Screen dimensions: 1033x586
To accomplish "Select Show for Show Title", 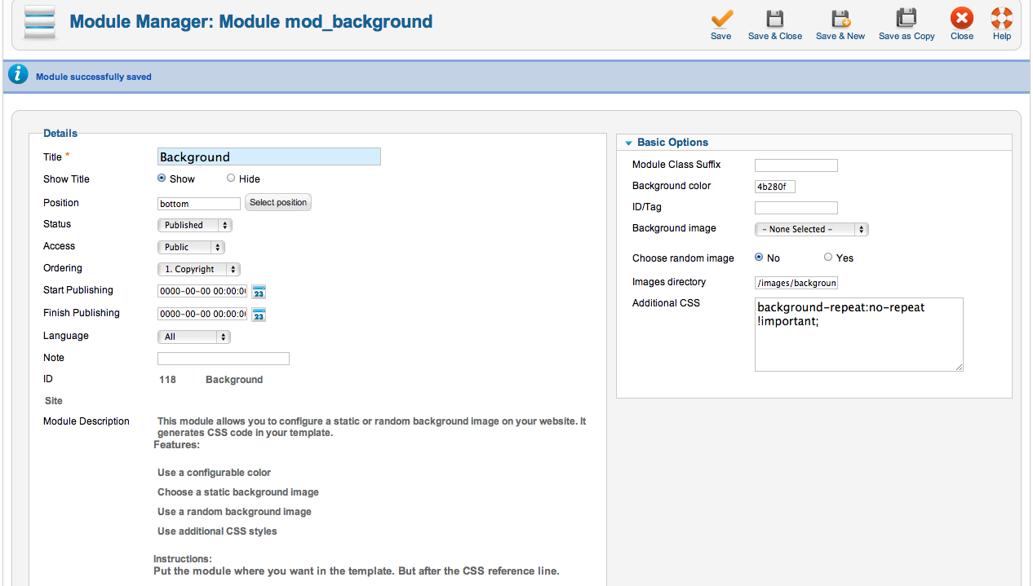I will 162,178.
